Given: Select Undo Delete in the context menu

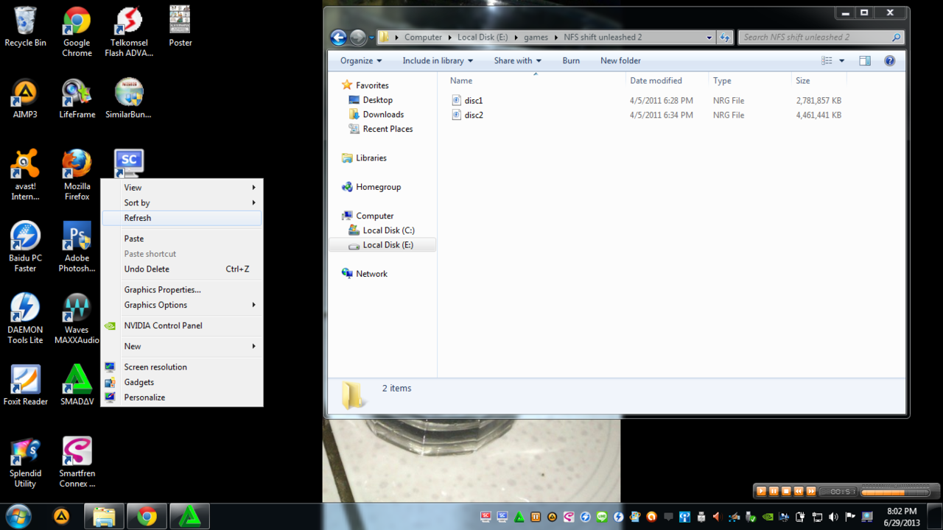Looking at the screenshot, I should 181,269.
